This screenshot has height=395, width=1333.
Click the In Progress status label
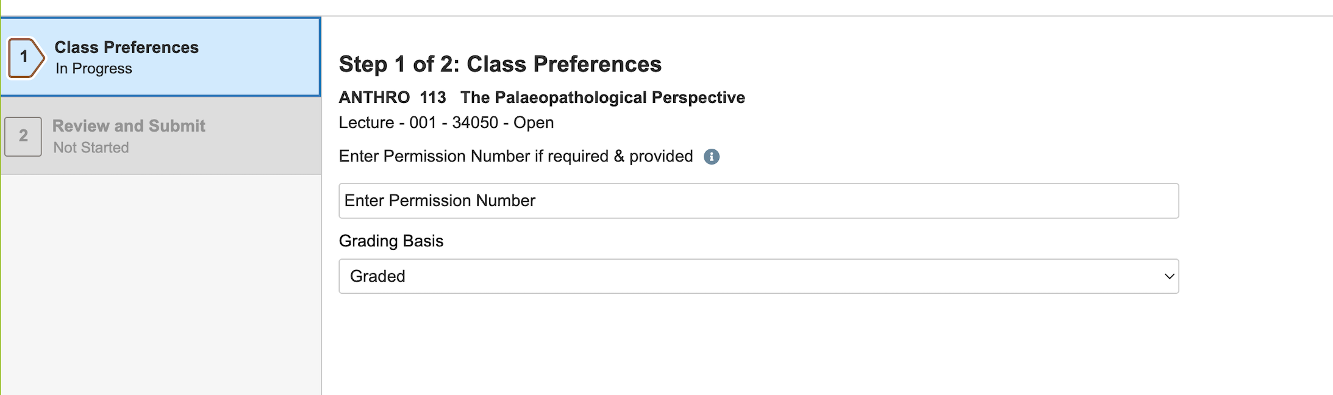[x=93, y=68]
